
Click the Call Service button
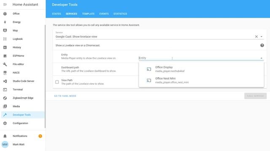pyautogui.click(x=255, y=96)
